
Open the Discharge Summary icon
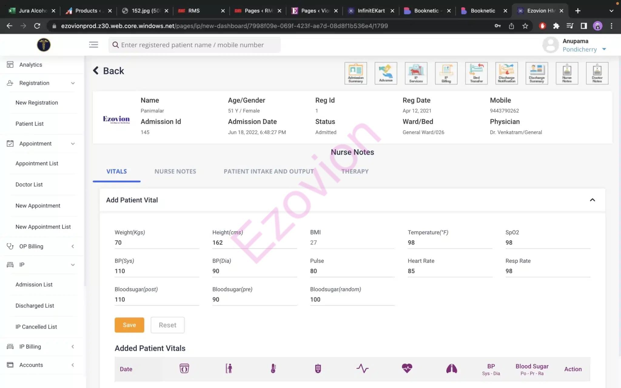pyautogui.click(x=537, y=73)
